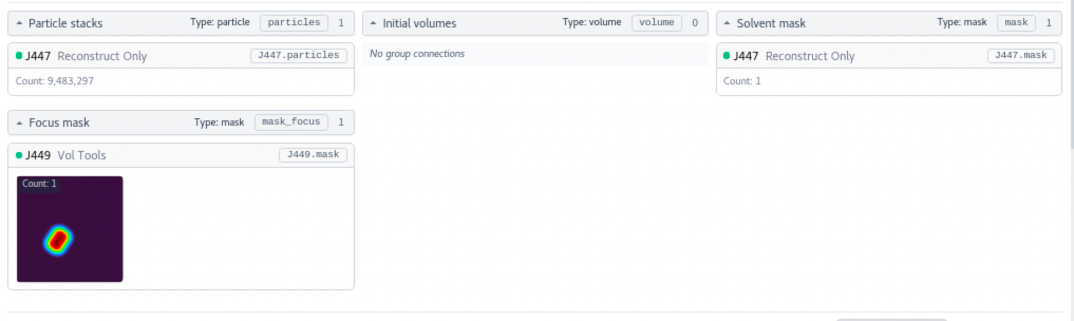Click the 'mask' badge in Solvent mask header

pos(1016,23)
